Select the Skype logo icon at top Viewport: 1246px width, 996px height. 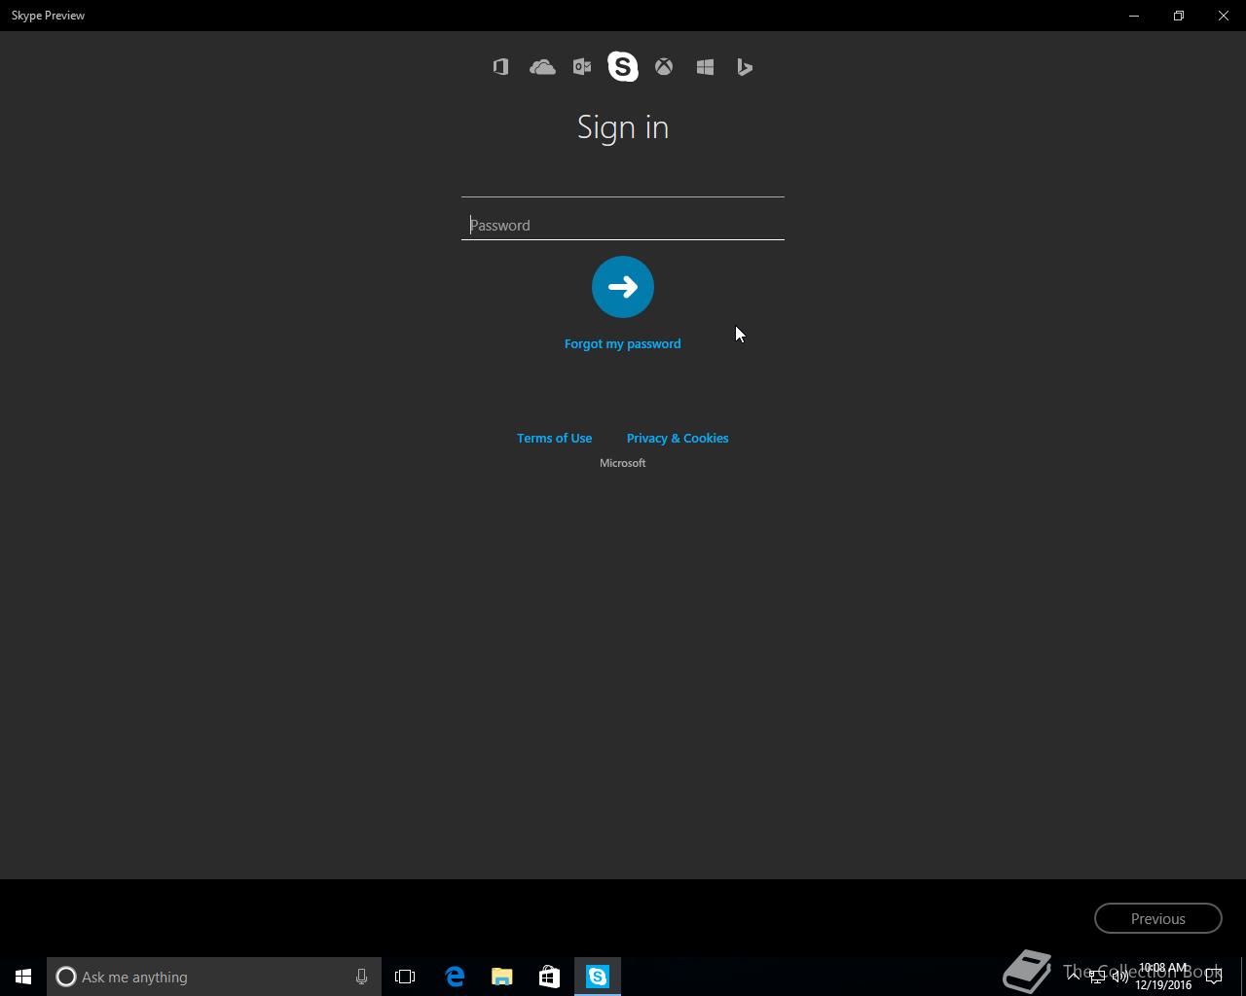623,66
